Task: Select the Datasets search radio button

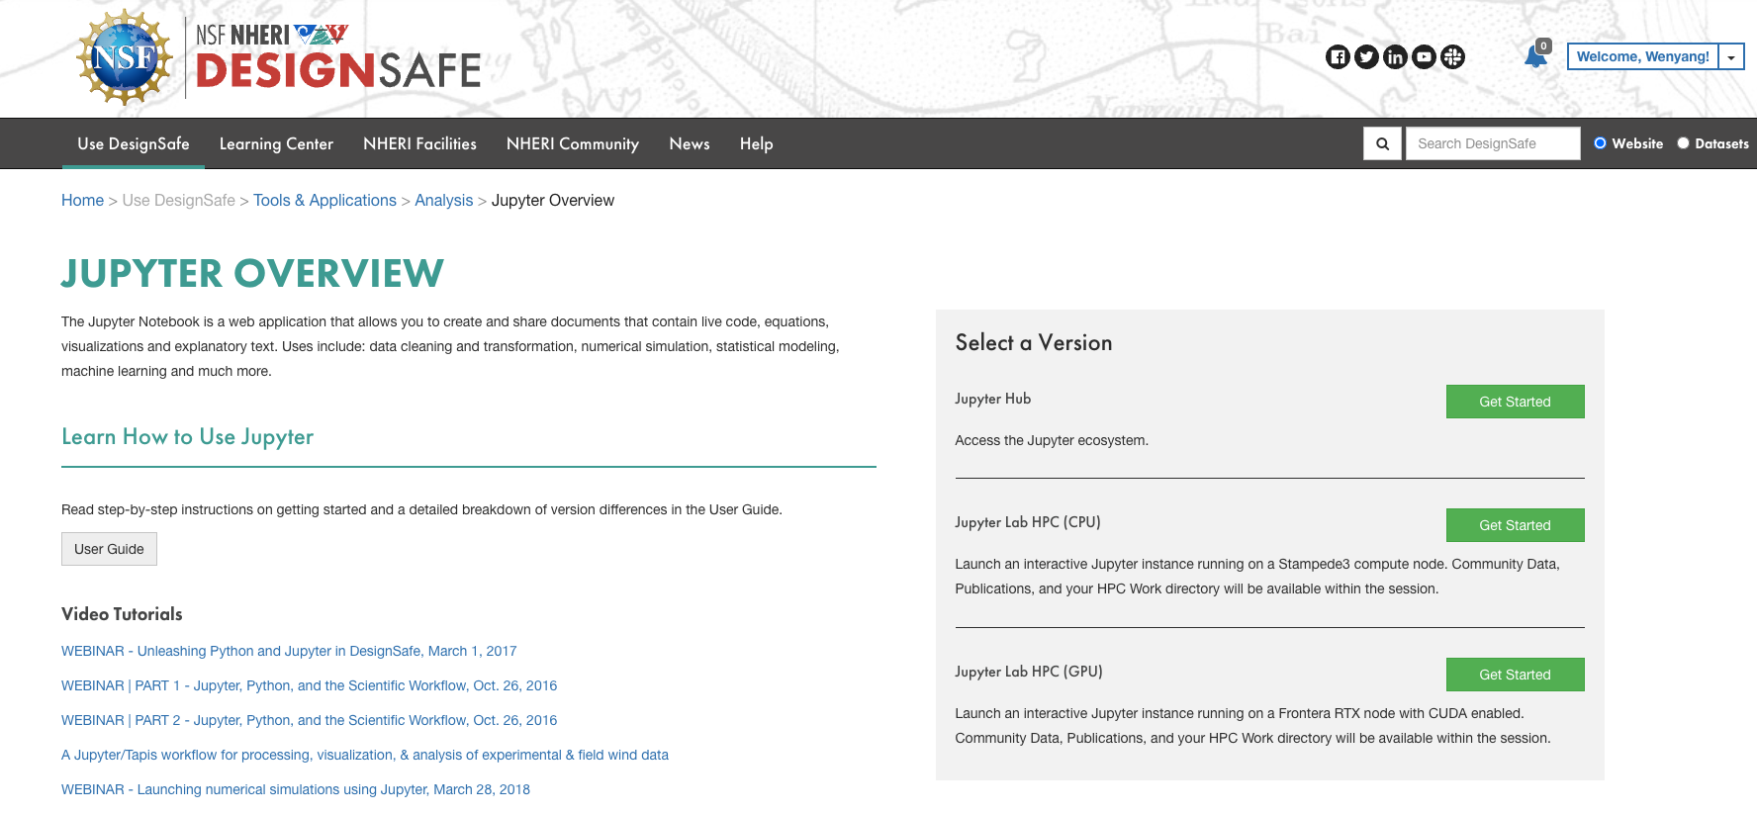Action: [1683, 143]
